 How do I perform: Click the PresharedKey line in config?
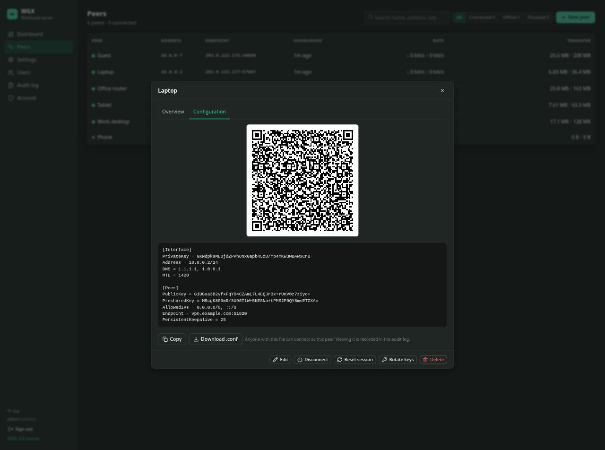coord(240,301)
